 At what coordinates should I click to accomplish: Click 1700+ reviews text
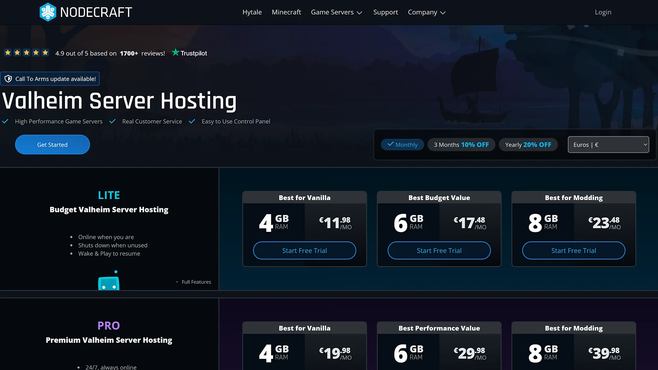[x=142, y=53]
